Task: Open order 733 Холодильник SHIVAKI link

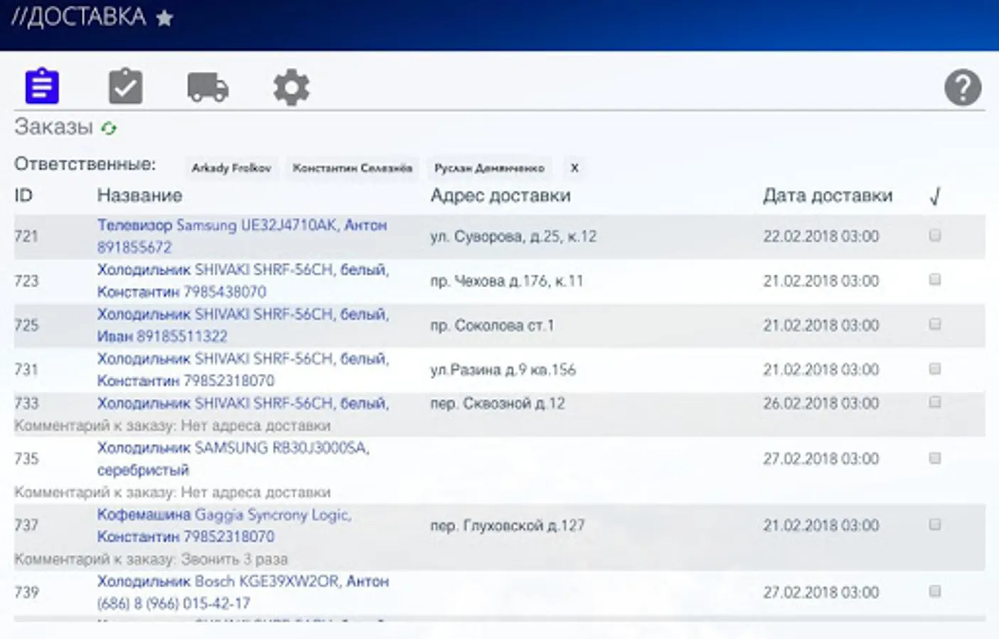Action: (x=243, y=403)
